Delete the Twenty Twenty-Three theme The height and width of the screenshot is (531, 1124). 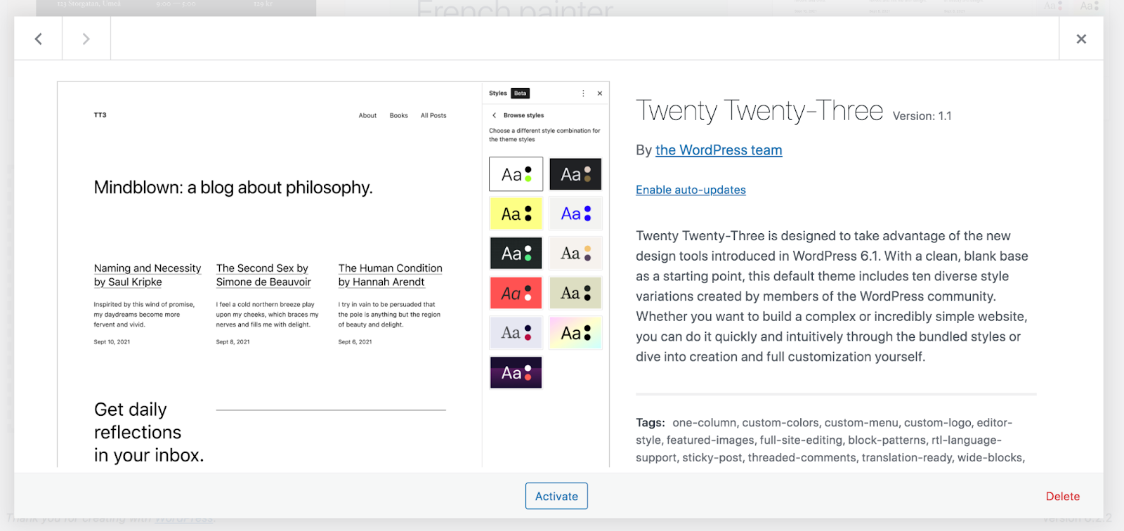tap(1062, 497)
